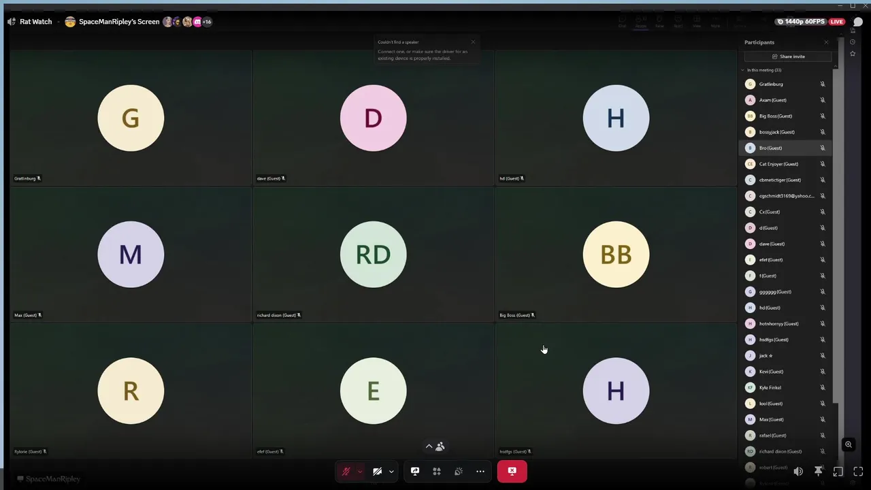The image size is (871, 490).
Task: Click the star icon beside the Participants panel
Action: point(853,54)
